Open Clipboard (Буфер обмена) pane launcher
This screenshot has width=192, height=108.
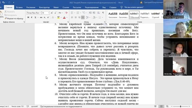pos(24,22)
